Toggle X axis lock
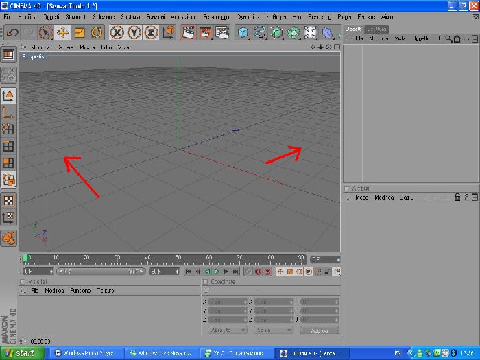 pos(117,32)
